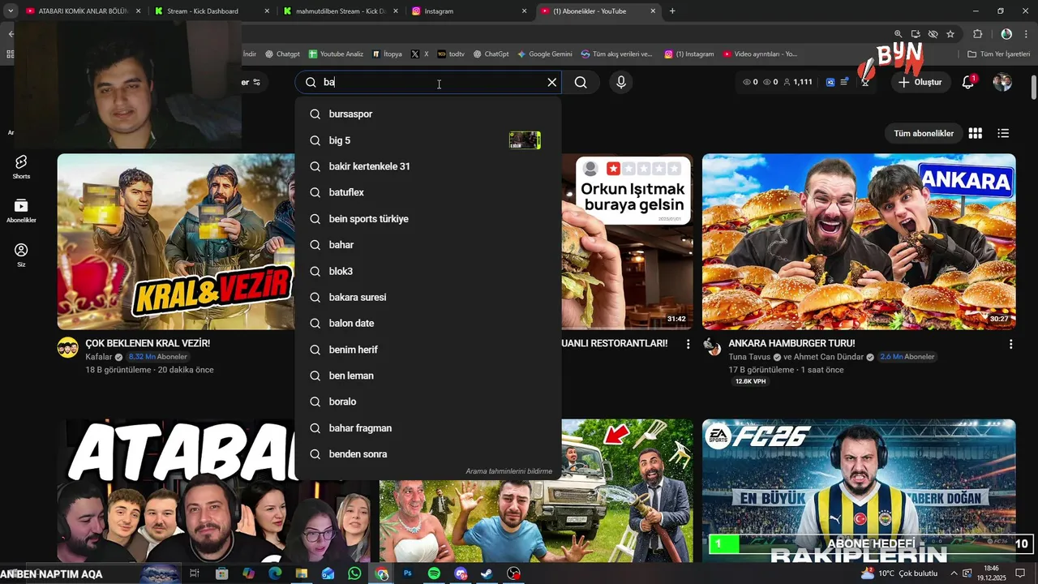Select suggestion 'bein sports türkiye'
The image size is (1038, 584).
tap(428, 219)
